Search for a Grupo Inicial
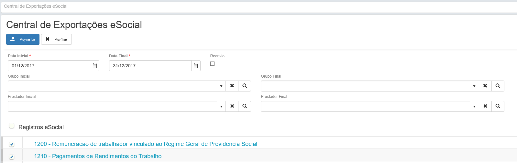517x163 pixels. (245, 86)
